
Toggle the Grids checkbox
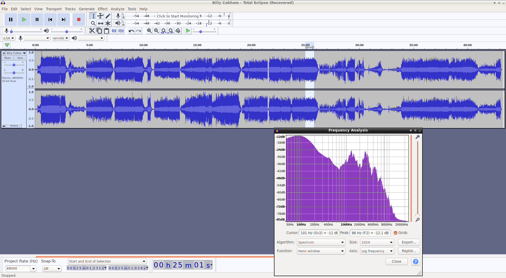(x=396, y=233)
